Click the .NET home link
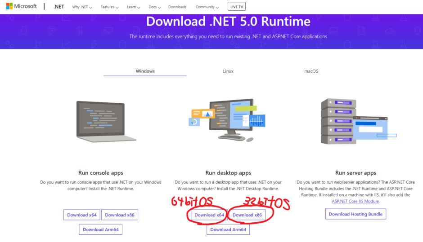Viewport: 423px width, 242px height. pyautogui.click(x=58, y=7)
